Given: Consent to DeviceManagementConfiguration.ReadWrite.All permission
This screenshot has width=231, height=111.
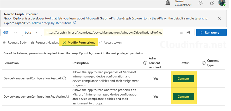Looking at the screenshot, I should point(183,97).
